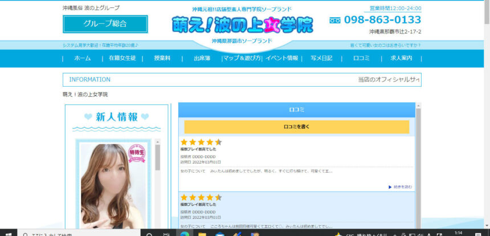Click the review panel scroll-up arrow

coord(418,105)
